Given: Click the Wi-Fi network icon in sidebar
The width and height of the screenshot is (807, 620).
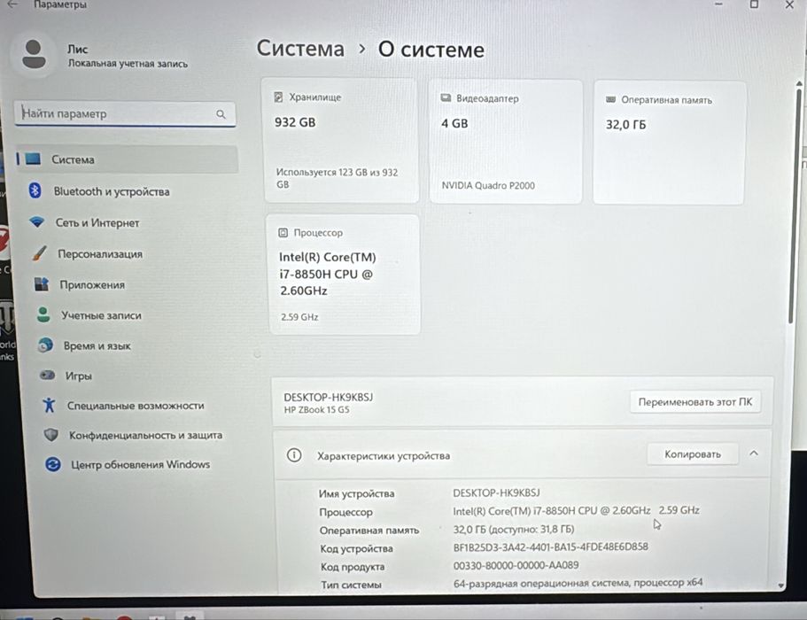Looking at the screenshot, I should pos(36,222).
